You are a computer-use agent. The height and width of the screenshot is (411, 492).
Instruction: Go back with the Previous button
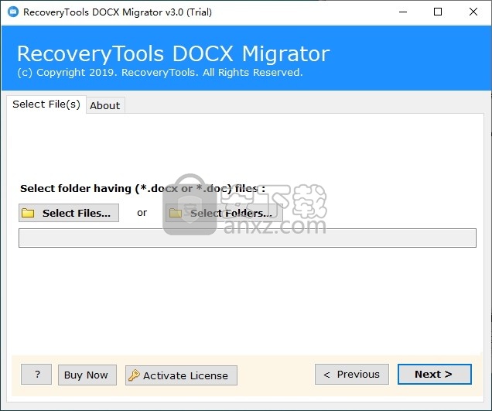pos(352,375)
